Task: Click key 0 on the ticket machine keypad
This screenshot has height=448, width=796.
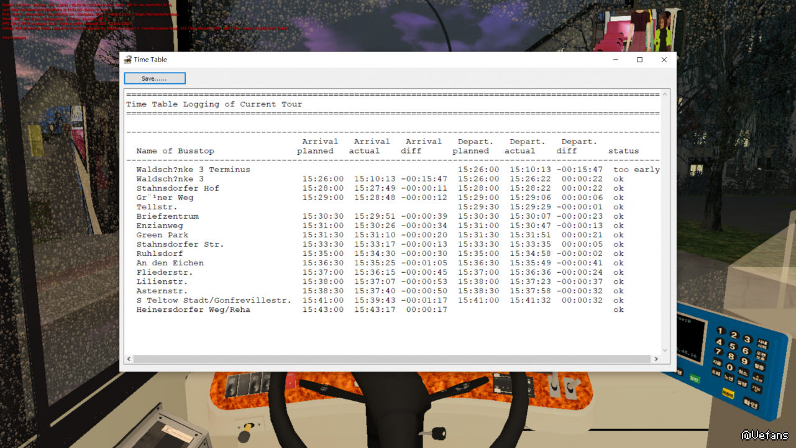Action: coord(730,368)
